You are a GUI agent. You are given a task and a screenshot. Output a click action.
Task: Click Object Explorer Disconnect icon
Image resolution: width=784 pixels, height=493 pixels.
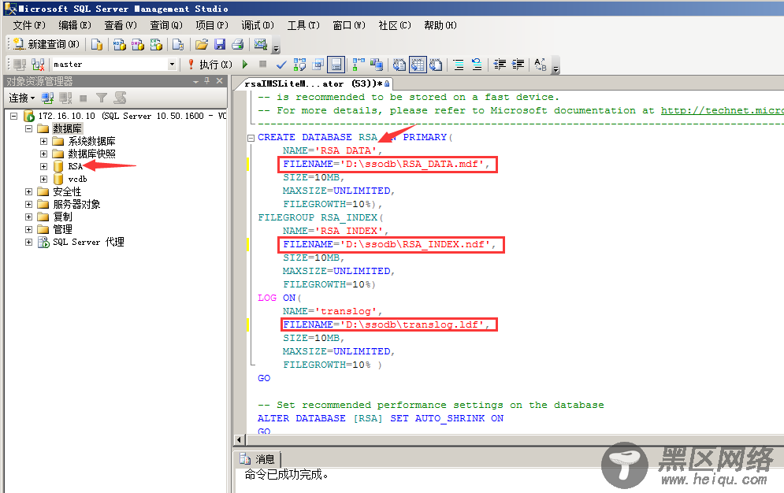65,98
